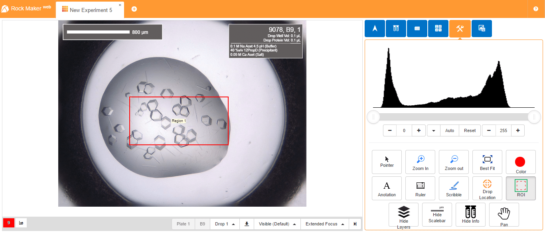Image resolution: width=545 pixels, height=235 pixels.
Task: Expand the Drop 1 dropdown
Action: pos(225,224)
